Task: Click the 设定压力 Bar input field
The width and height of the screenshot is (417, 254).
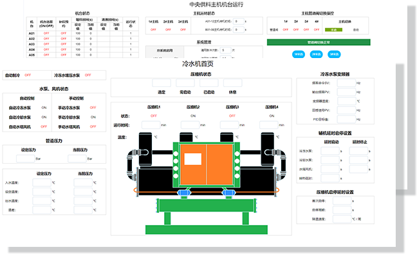Action: (x=26, y=159)
